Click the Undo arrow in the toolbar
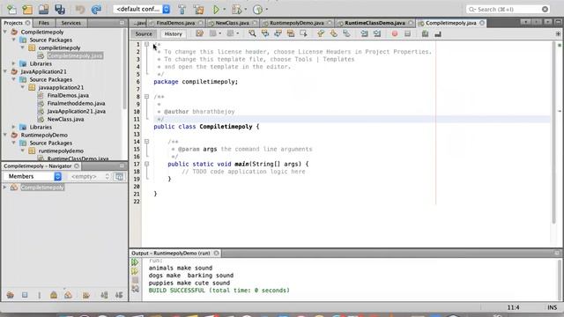Image resolution: width=564 pixels, height=317 pixels. coord(80,10)
